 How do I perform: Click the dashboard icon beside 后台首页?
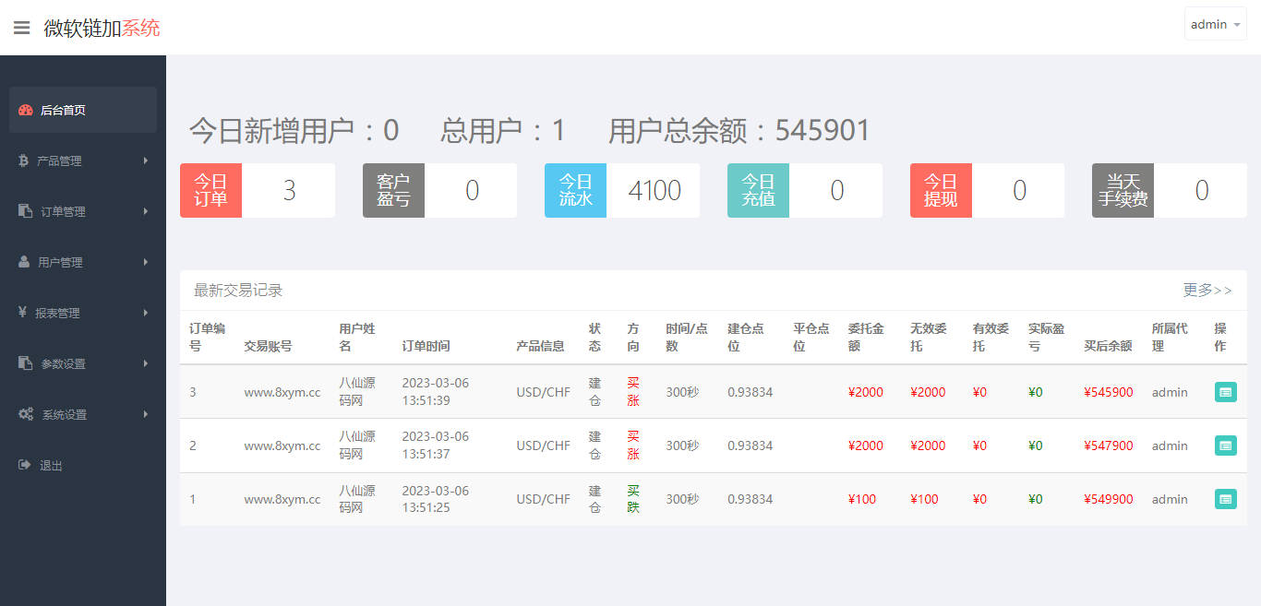point(26,111)
